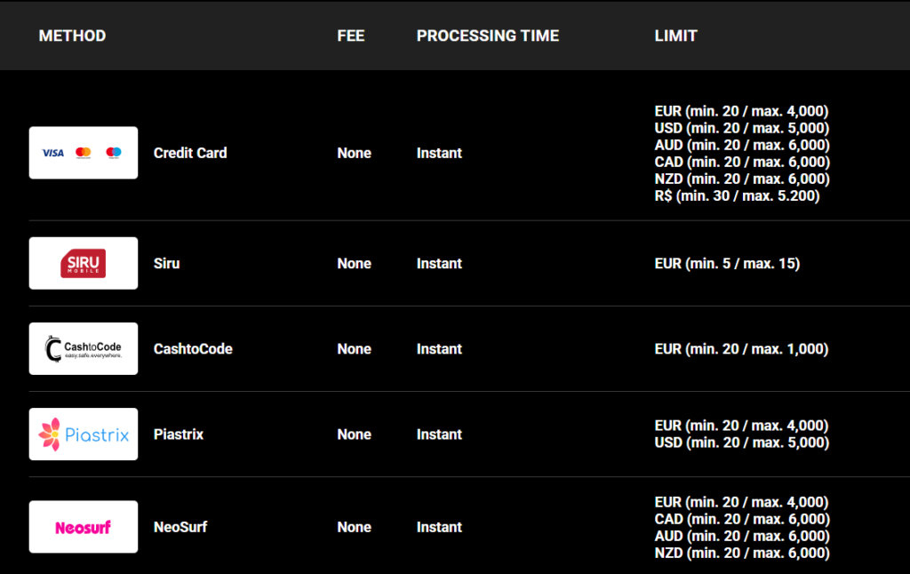Click the Piastrix logo

click(84, 434)
